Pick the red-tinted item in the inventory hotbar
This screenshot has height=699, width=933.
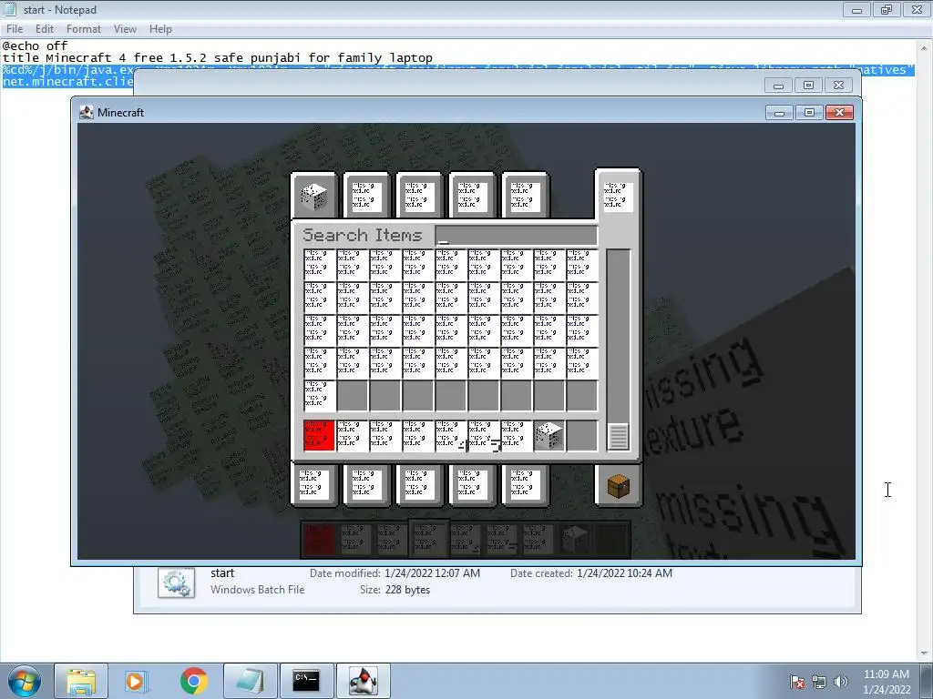[x=319, y=436]
